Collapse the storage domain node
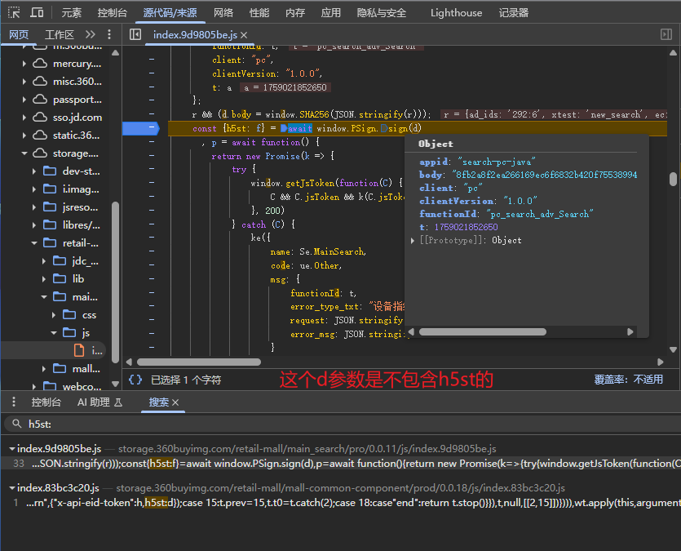 24,153
